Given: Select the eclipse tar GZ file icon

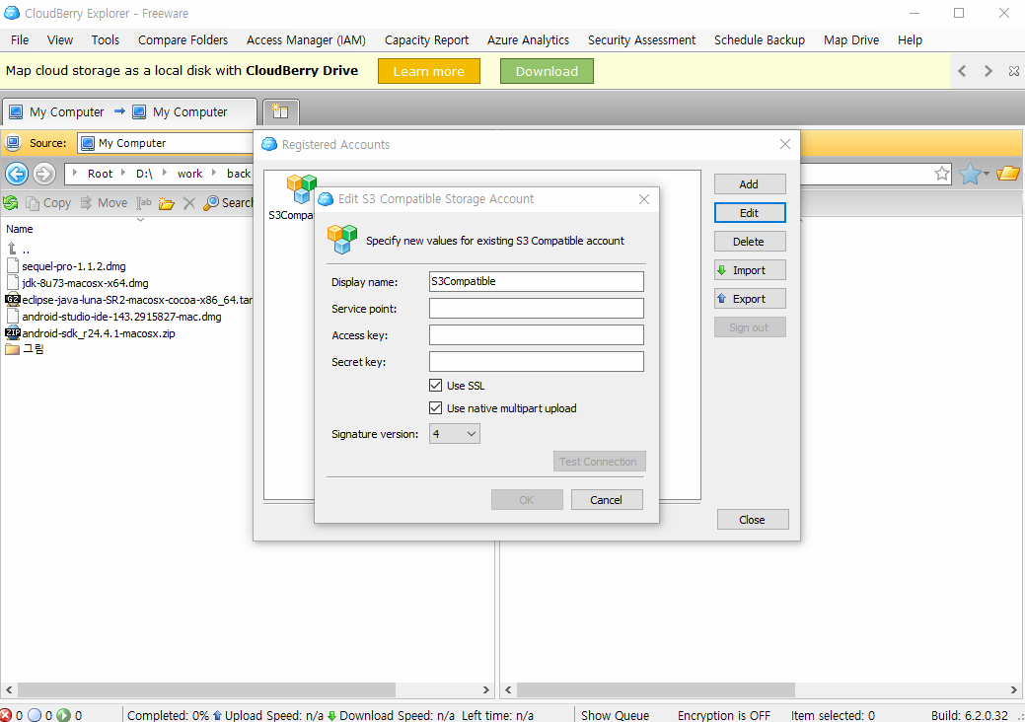Looking at the screenshot, I should click(13, 300).
